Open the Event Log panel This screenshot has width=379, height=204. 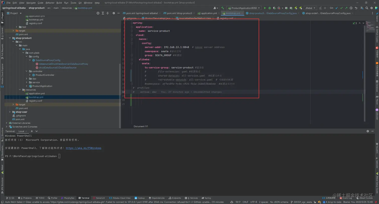346,198
